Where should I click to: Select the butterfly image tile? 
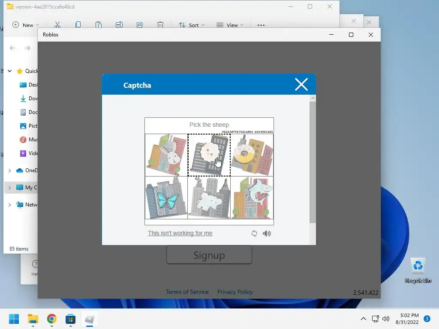click(166, 198)
